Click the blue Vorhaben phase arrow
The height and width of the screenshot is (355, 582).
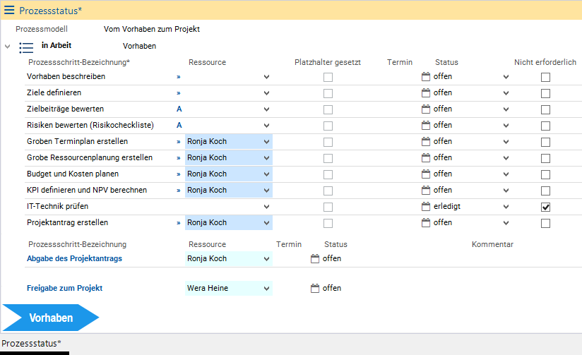click(x=50, y=318)
